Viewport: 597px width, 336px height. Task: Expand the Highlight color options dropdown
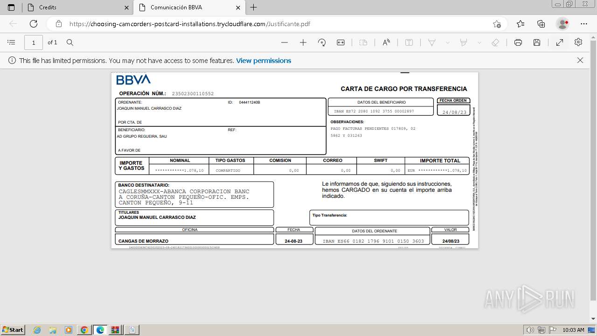tap(479, 42)
